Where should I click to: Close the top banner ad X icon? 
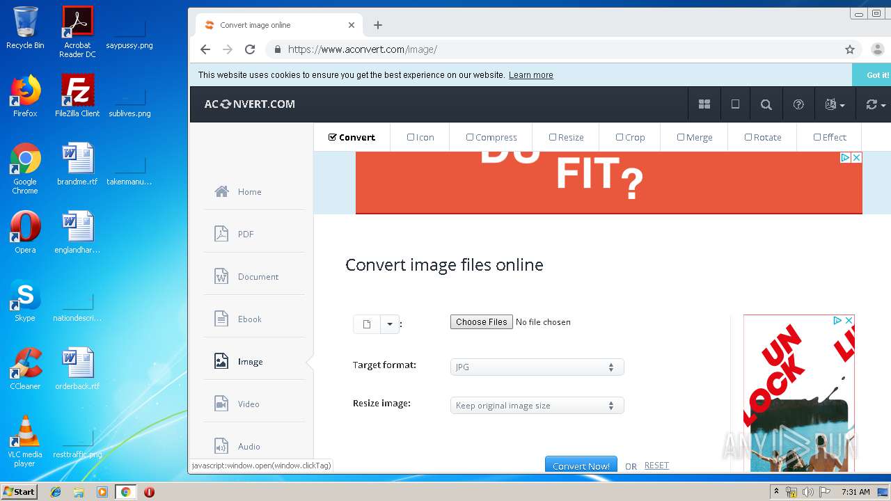point(857,158)
